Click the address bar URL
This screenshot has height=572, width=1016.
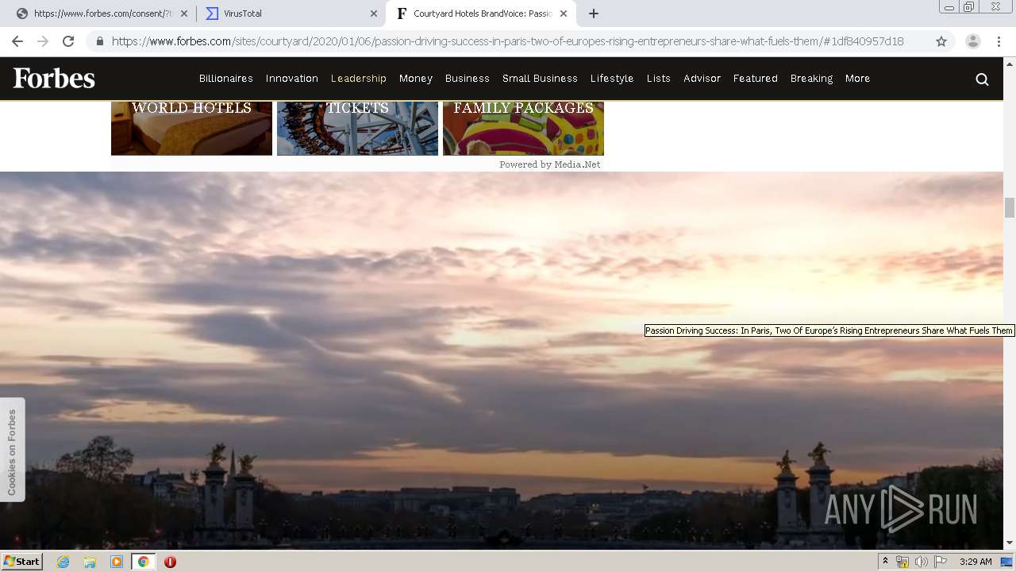pos(508,41)
